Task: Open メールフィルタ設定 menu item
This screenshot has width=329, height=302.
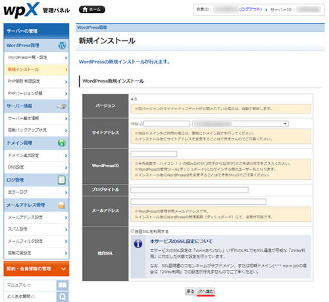Action: pyautogui.click(x=36, y=241)
